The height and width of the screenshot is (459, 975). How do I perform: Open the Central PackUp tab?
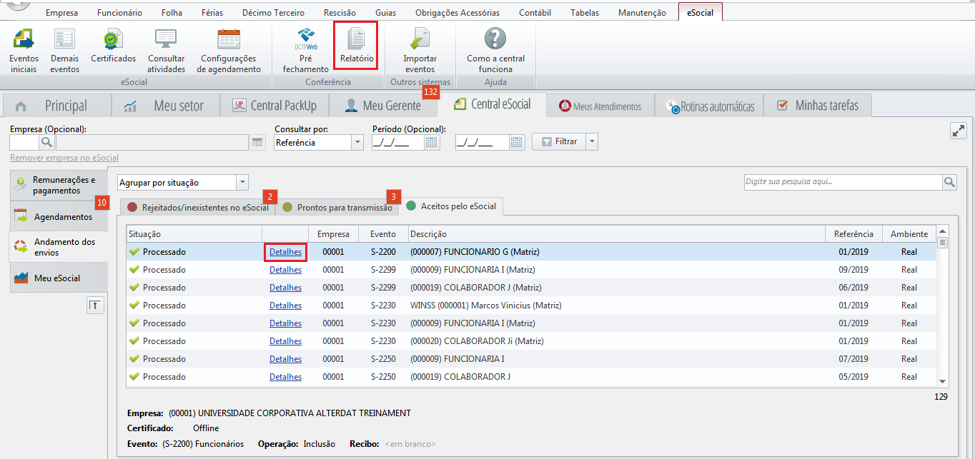(x=274, y=106)
